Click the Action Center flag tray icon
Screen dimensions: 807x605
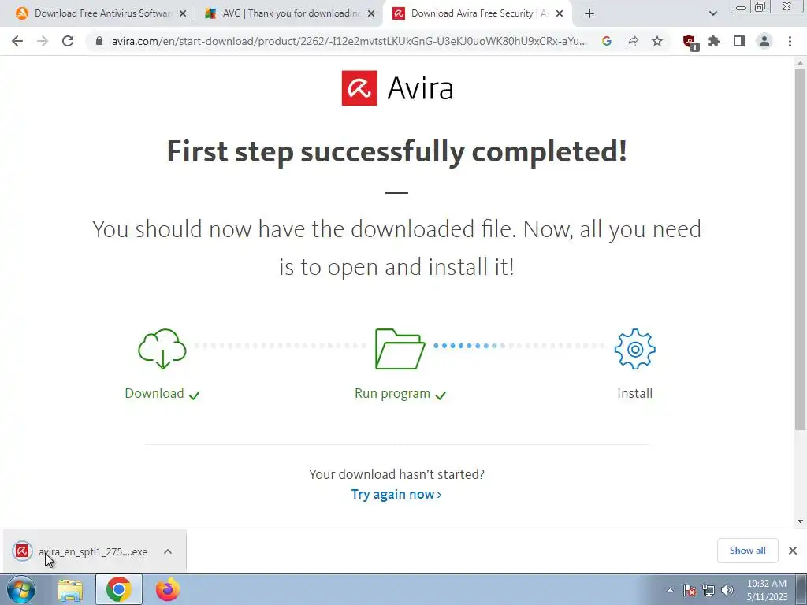690,591
